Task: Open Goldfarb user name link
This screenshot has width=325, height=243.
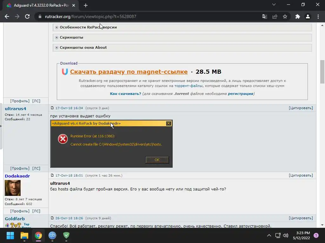Action: pos(15,219)
